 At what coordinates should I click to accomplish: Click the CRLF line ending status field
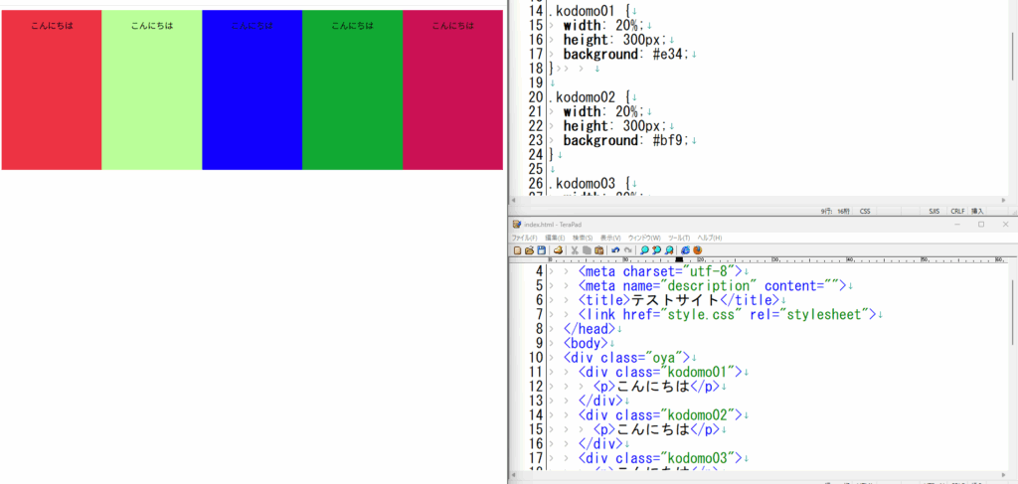point(957,211)
